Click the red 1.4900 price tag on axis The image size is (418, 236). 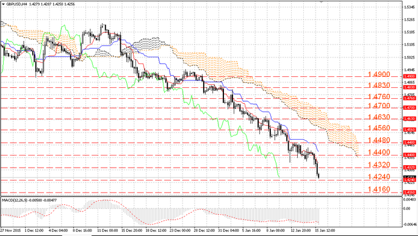click(409, 76)
